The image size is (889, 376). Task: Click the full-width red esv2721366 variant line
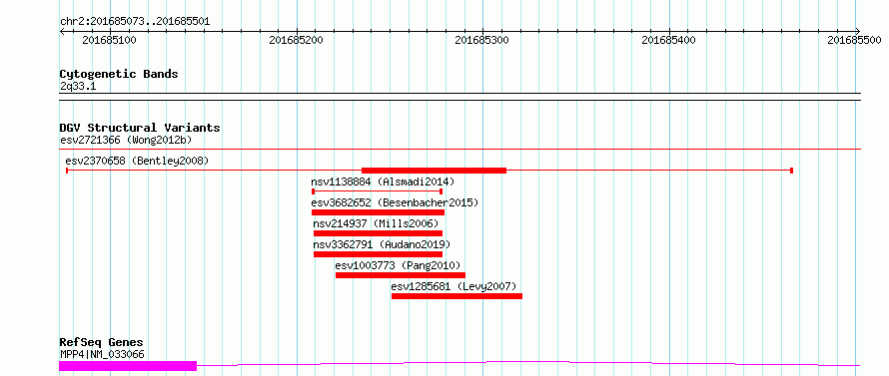(459, 150)
